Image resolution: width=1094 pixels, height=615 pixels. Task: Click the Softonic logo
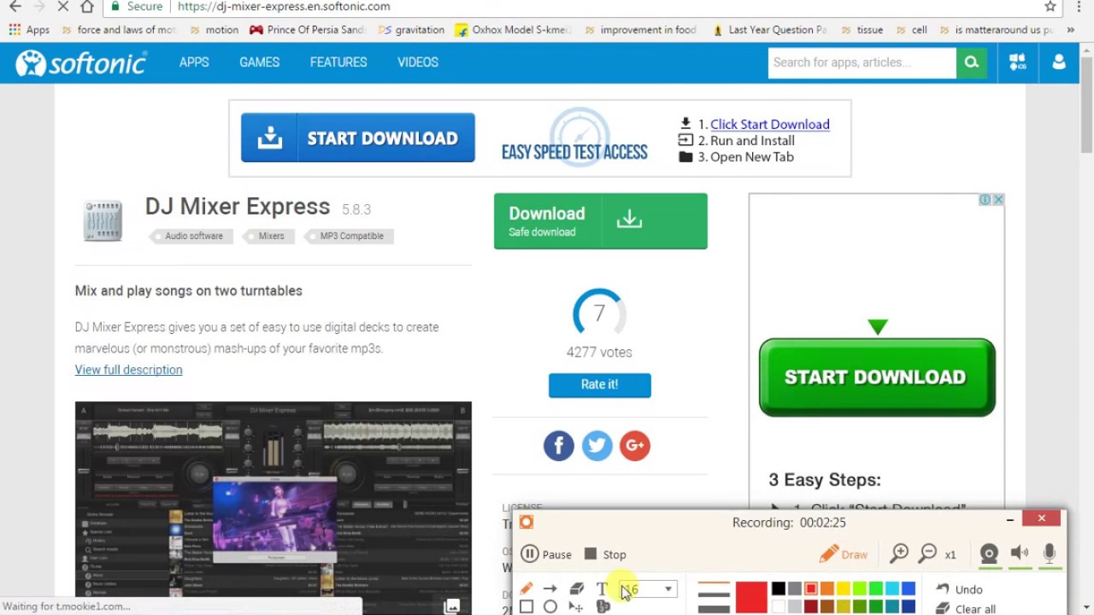click(81, 62)
